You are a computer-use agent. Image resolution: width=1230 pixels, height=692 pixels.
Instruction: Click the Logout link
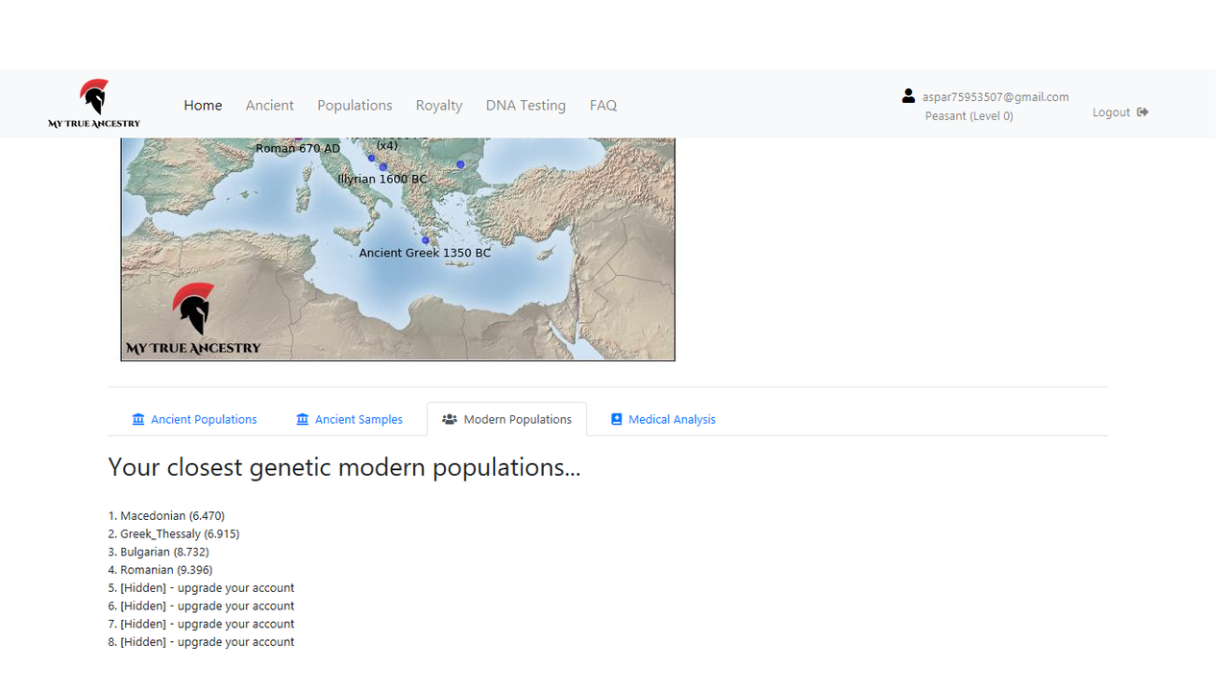pyautogui.click(x=1120, y=112)
